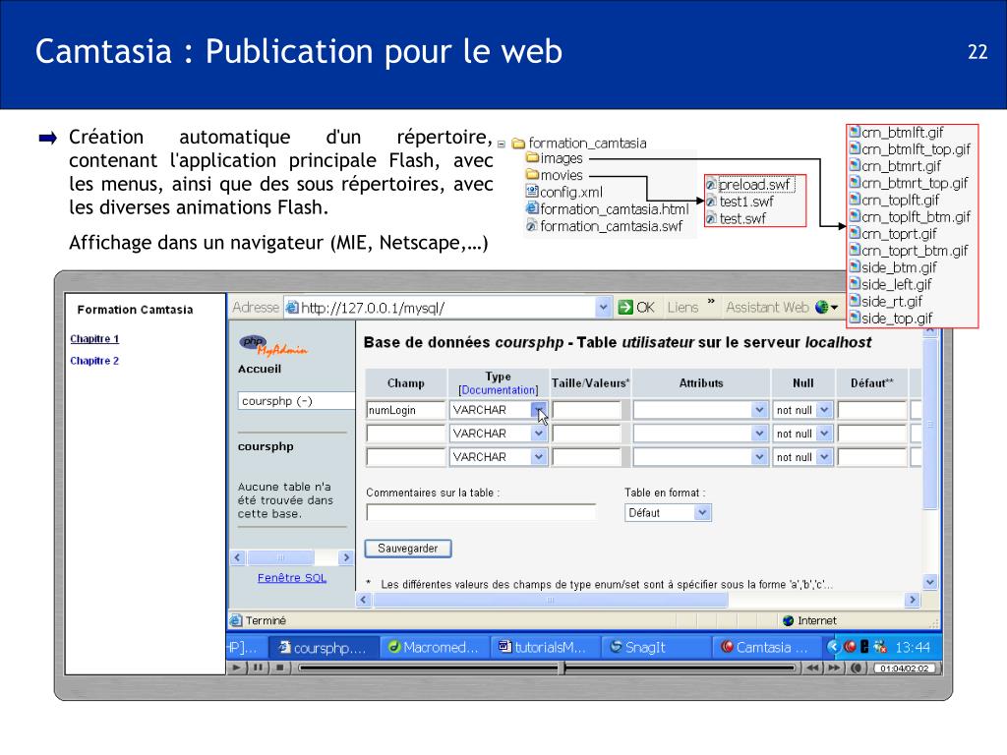The height and width of the screenshot is (755, 1007).
Task: Switch to Camtasia taskbar window
Action: (x=767, y=647)
